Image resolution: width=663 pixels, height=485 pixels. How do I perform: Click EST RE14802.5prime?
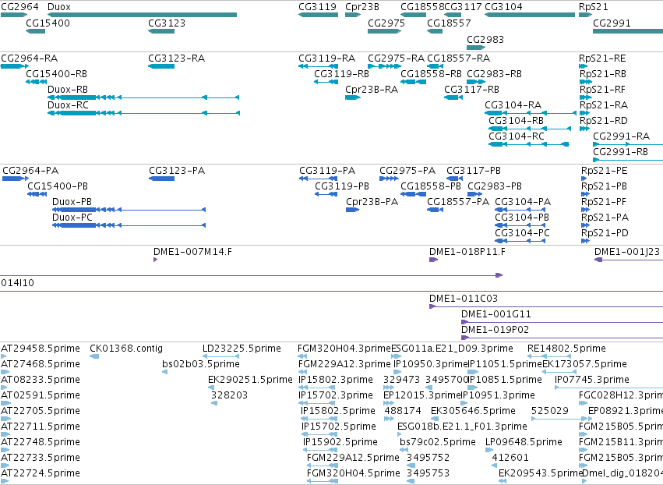[x=566, y=349]
